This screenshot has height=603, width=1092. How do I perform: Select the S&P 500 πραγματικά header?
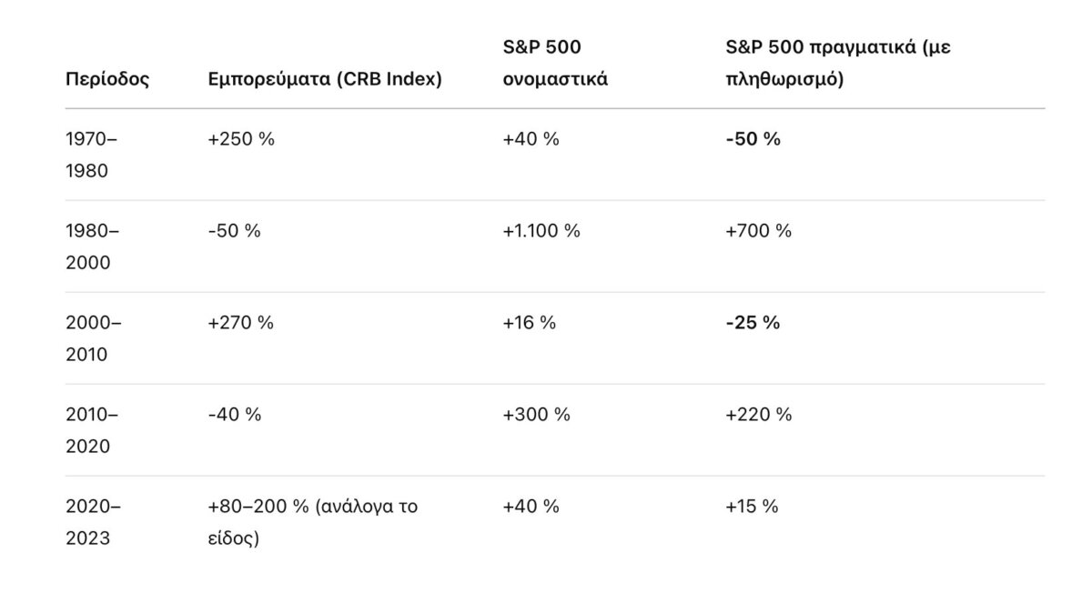[x=837, y=64]
